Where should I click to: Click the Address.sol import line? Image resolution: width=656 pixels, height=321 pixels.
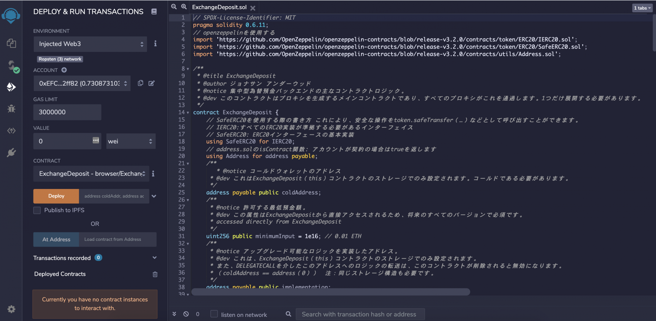click(x=377, y=54)
